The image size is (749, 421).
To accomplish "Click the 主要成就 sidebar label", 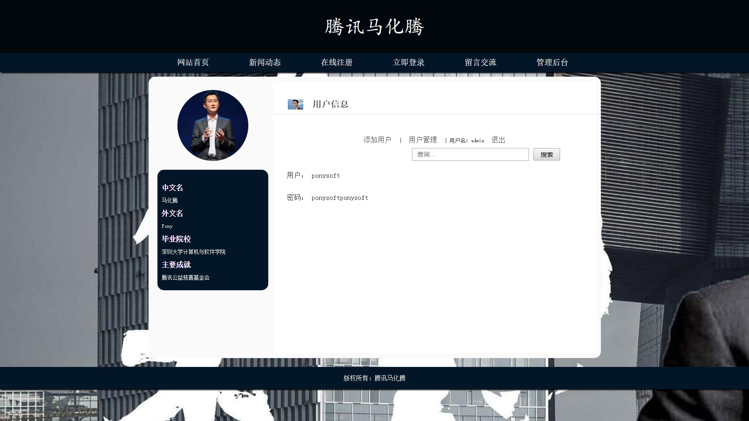I will click(176, 265).
